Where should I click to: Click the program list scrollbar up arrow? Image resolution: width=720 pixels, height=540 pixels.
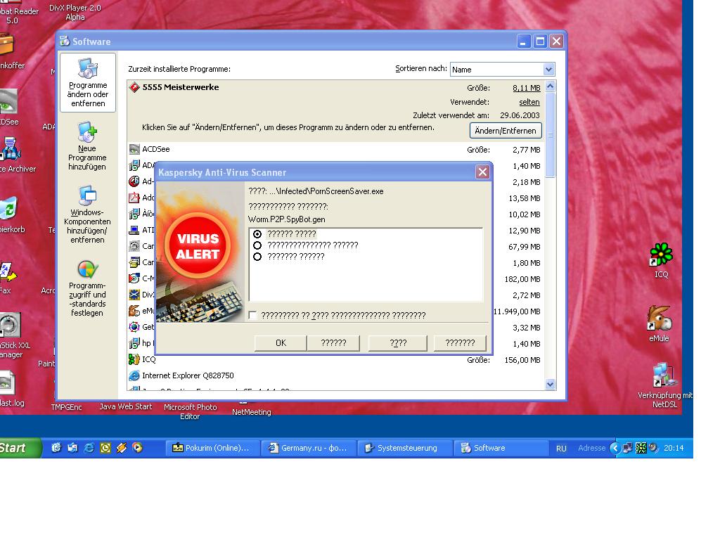pyautogui.click(x=550, y=86)
